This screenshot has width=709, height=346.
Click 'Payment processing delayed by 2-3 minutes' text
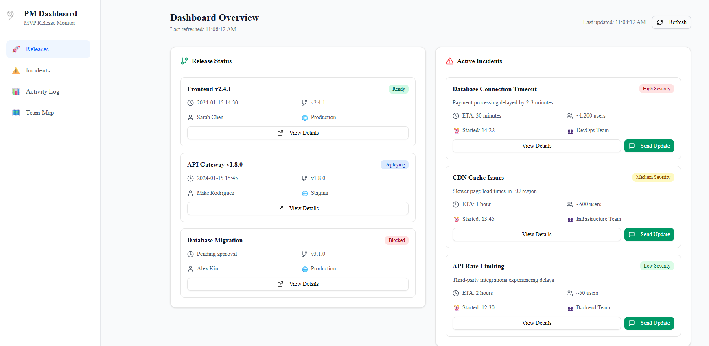[x=503, y=103]
